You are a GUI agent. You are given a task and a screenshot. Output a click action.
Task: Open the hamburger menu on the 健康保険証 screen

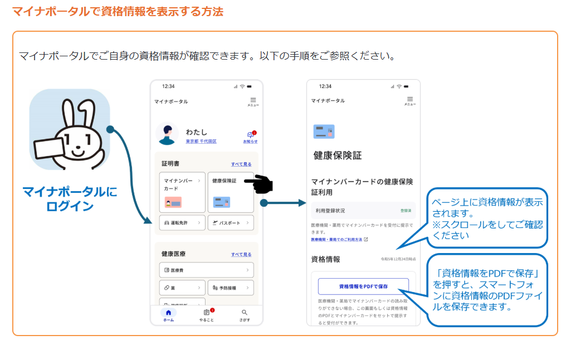pyautogui.click(x=410, y=100)
